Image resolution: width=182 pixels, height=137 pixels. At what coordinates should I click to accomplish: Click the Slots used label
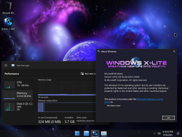click(82, 118)
